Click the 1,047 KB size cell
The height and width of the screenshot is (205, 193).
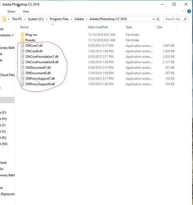(168, 46)
